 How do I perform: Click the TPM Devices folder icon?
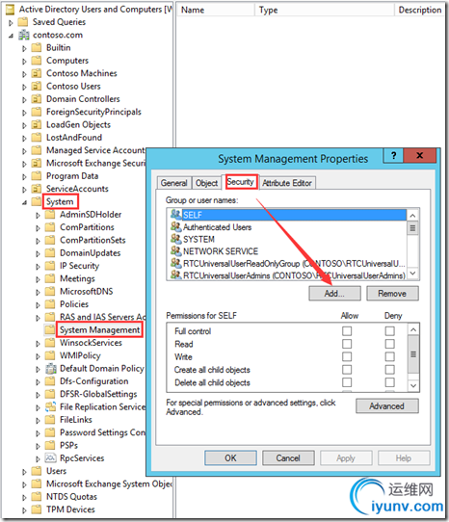[x=37, y=509]
